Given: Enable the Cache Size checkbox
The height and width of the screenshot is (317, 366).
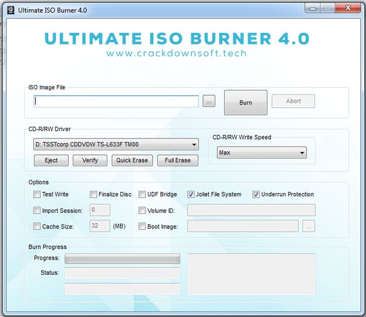Looking at the screenshot, I should pos(36,227).
